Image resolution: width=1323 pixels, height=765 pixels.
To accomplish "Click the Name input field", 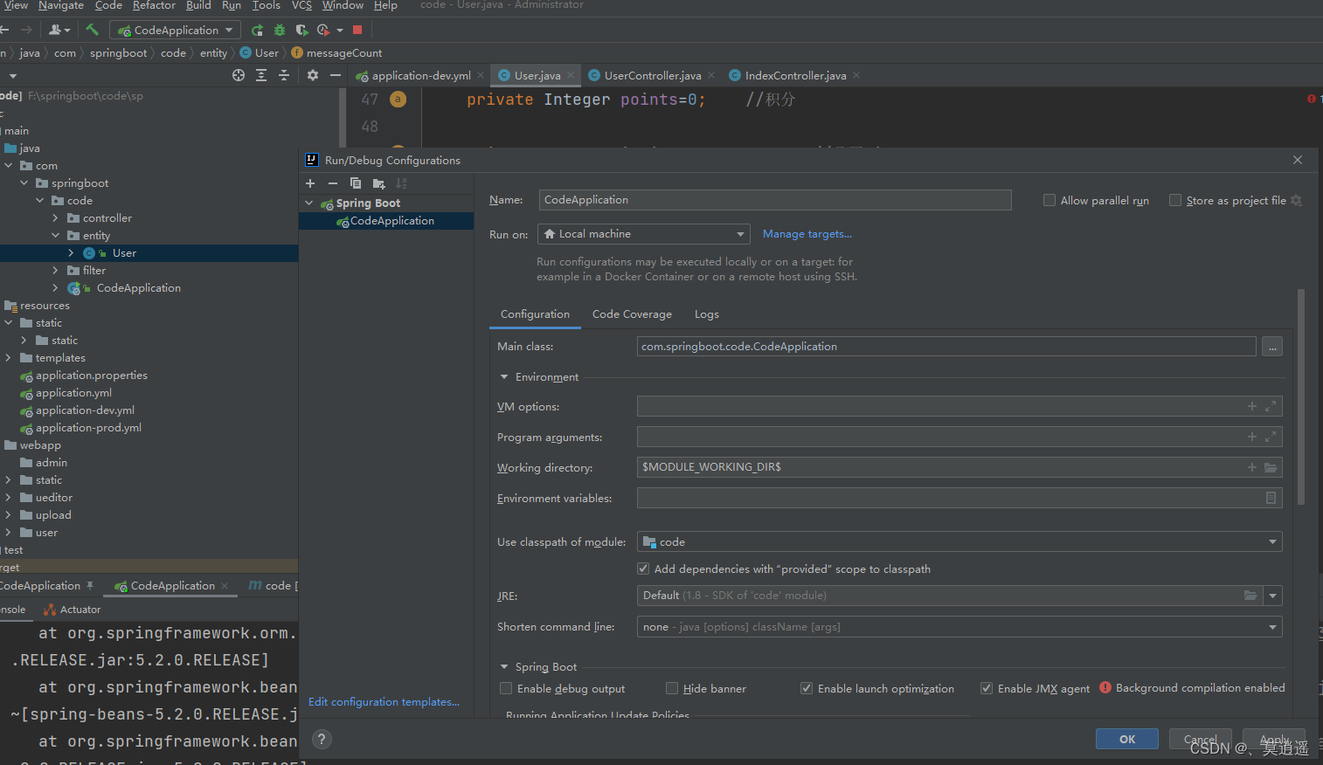I will 775,200.
